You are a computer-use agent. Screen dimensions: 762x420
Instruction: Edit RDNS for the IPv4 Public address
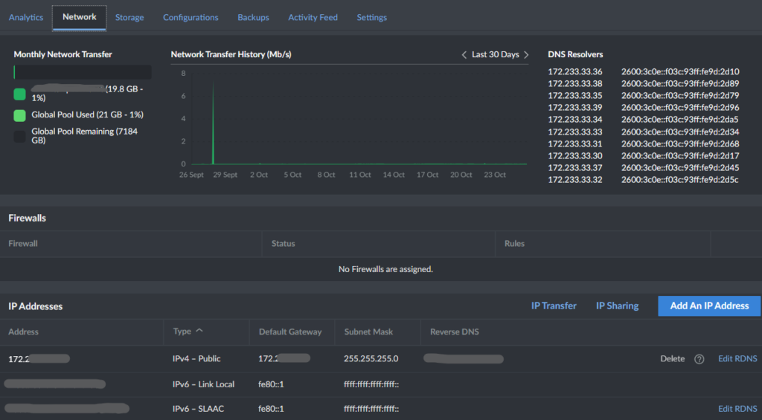click(737, 359)
